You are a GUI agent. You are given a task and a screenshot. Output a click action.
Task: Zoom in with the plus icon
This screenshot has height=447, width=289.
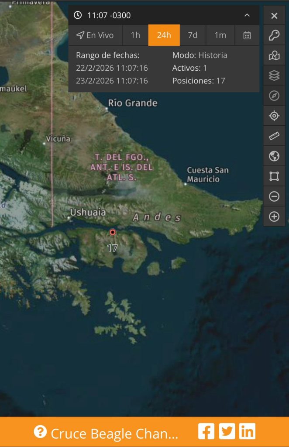click(274, 217)
